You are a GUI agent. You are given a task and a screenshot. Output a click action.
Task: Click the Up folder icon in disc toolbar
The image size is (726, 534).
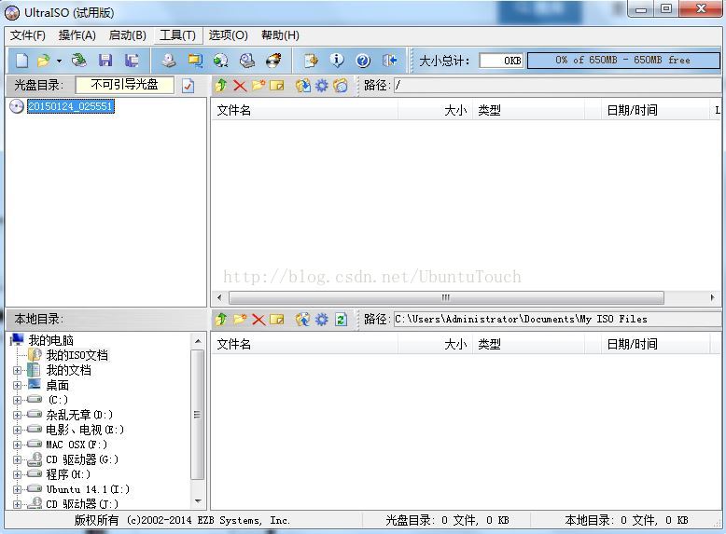tap(221, 85)
